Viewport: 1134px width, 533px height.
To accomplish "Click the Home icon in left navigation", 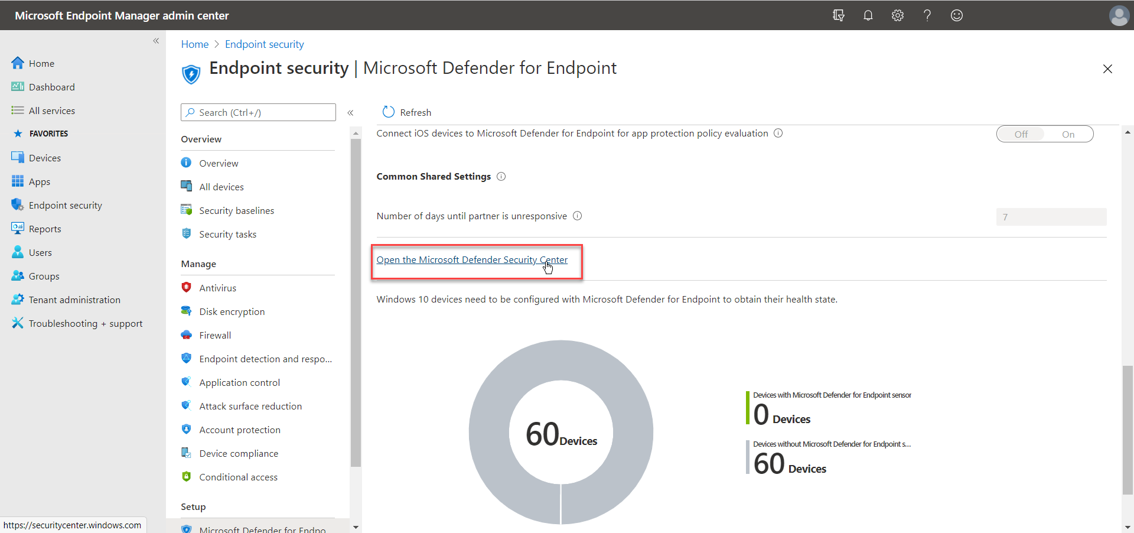I will [x=18, y=63].
